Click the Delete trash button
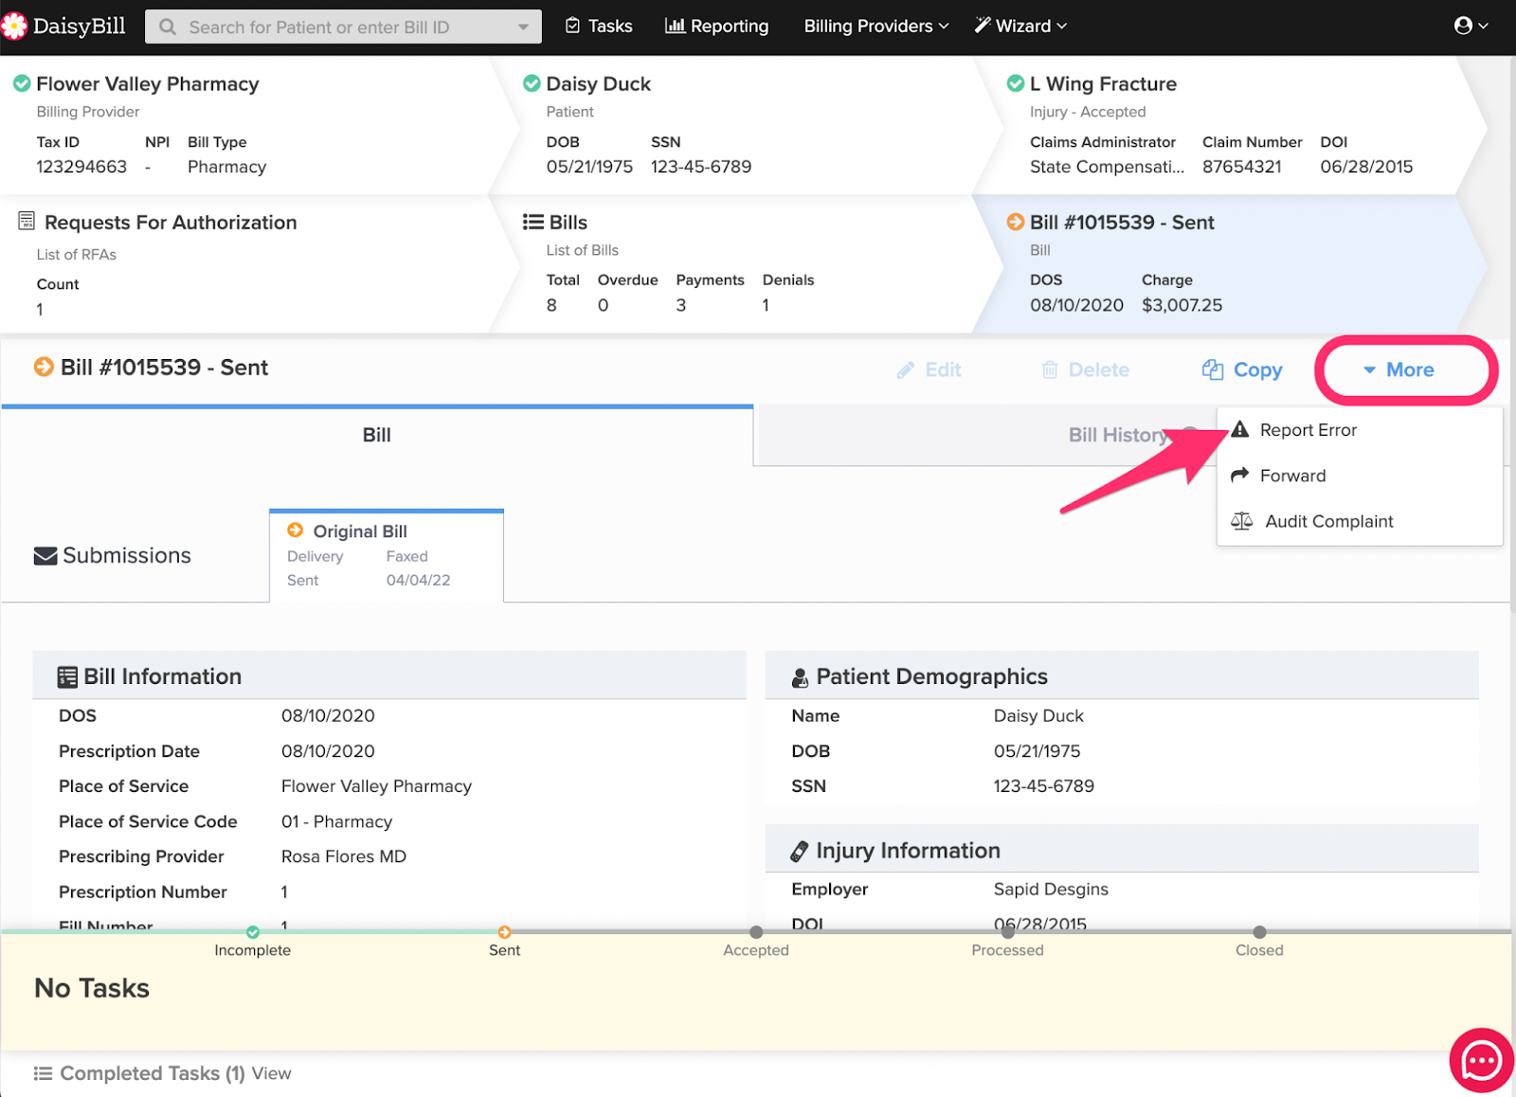The height and width of the screenshot is (1097, 1516). pos(1085,369)
